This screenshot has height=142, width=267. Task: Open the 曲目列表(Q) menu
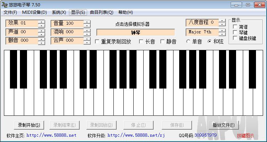point(102,12)
